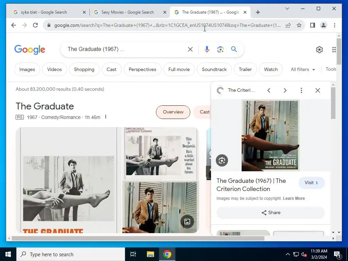
Task: Open File Explorer from the taskbar
Action: [150, 254]
